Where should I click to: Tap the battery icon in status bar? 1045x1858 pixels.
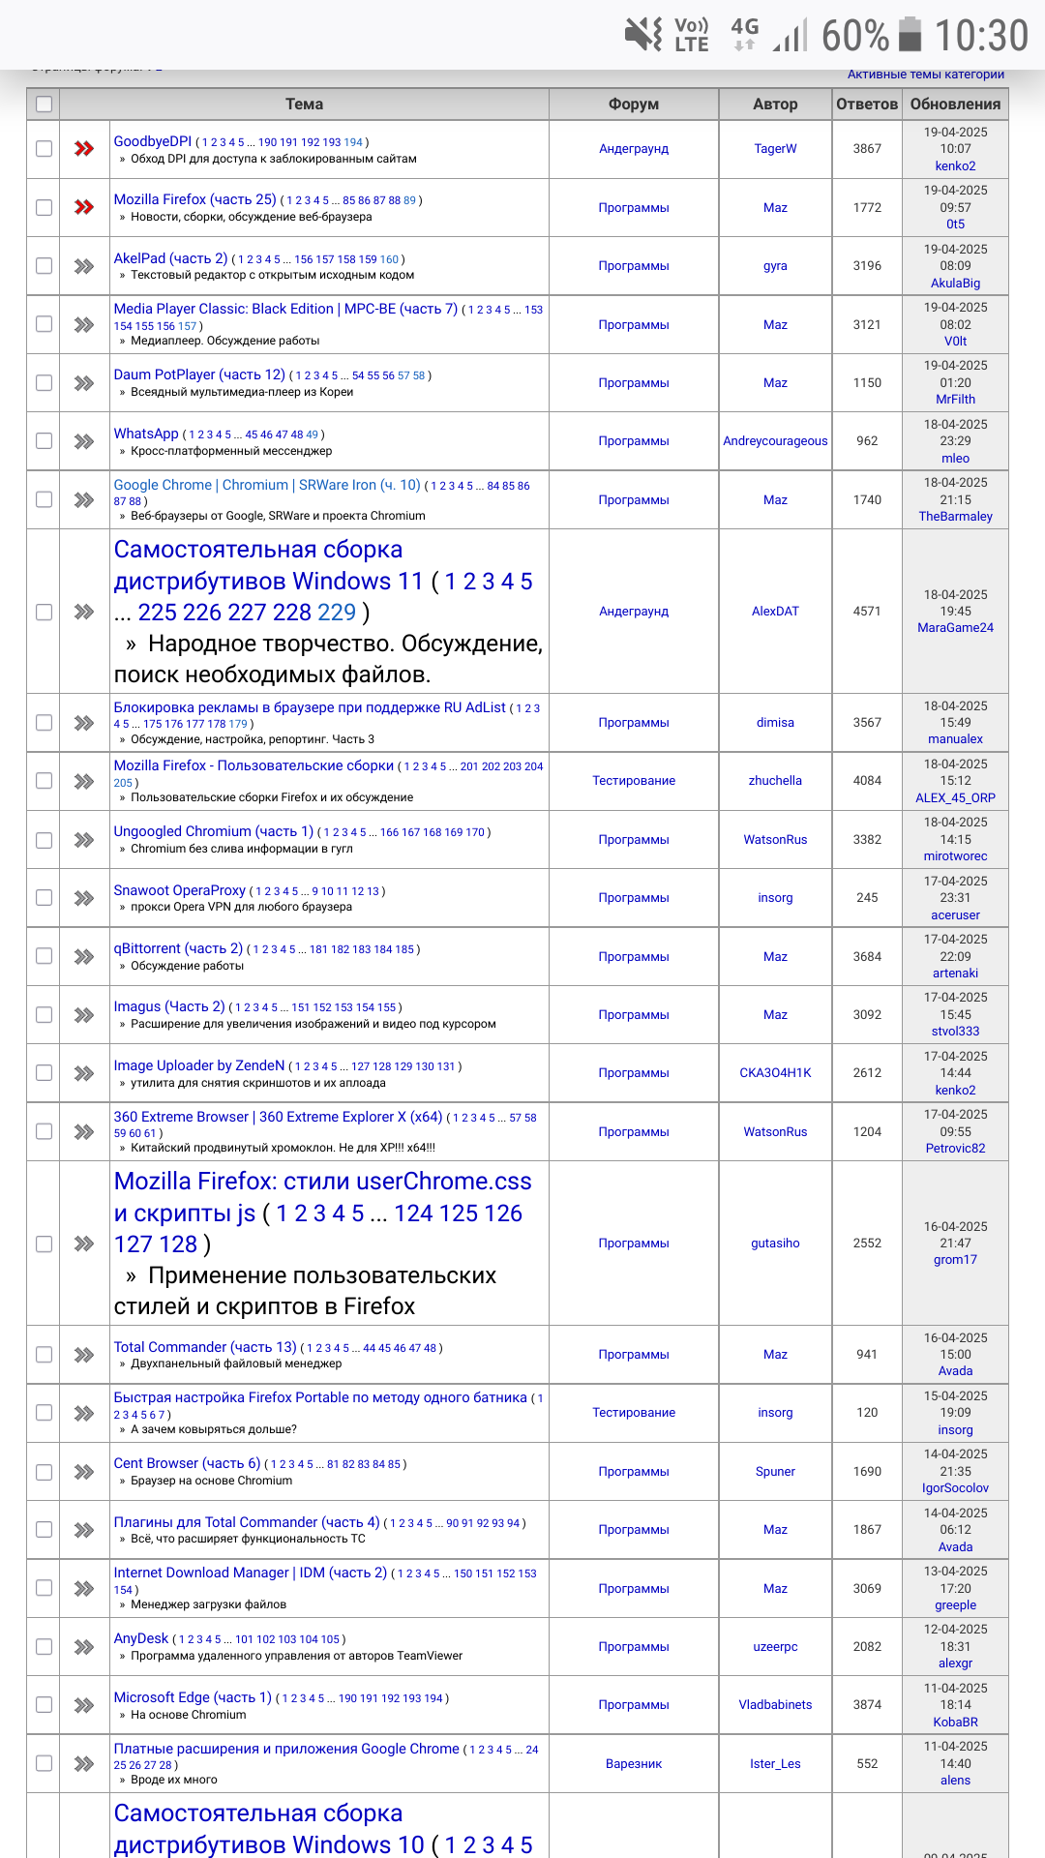(910, 35)
